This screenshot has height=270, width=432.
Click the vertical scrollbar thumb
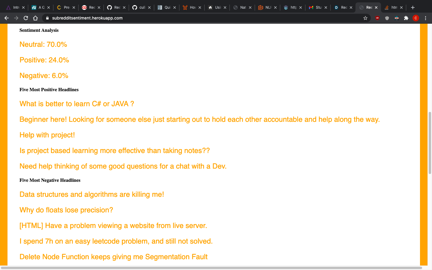[430, 143]
